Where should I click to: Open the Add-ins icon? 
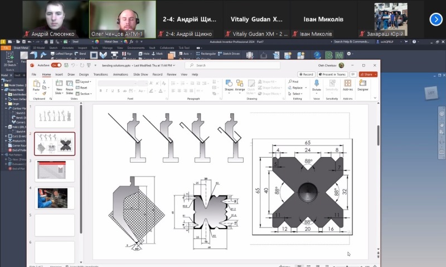(x=347, y=83)
